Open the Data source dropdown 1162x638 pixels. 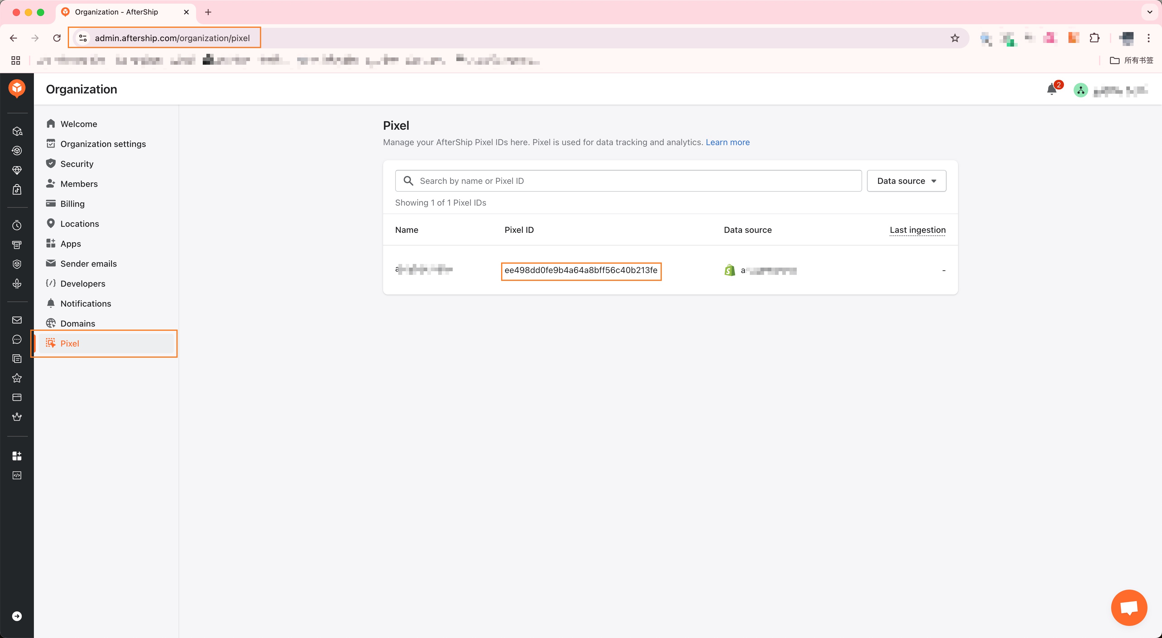tap(906, 181)
